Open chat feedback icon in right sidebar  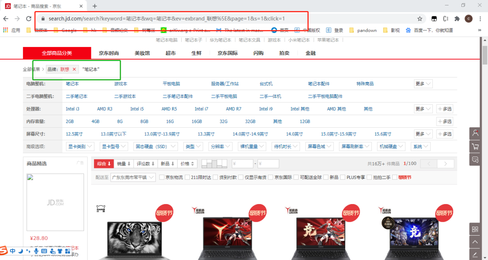click(x=475, y=159)
